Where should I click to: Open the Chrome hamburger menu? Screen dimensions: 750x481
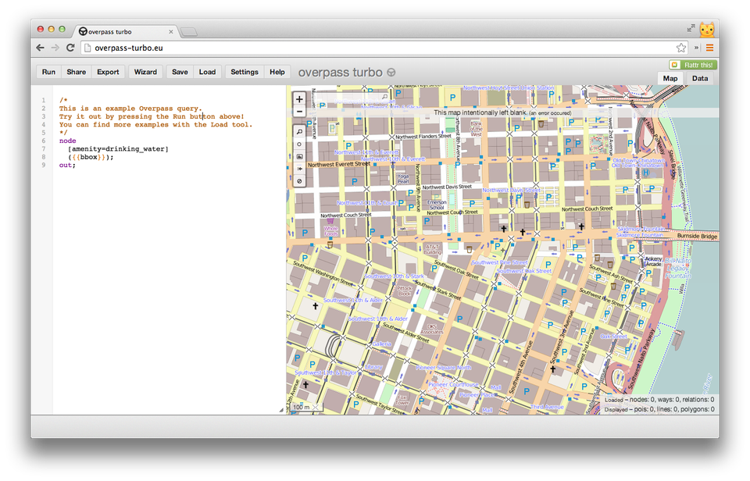(x=710, y=48)
